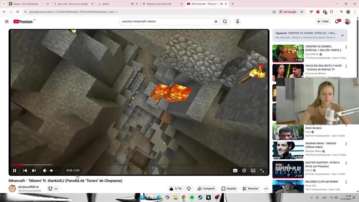359x202 pixels.
Task: Open options for Abraham Mateo Señorita video
Action: coord(346,144)
